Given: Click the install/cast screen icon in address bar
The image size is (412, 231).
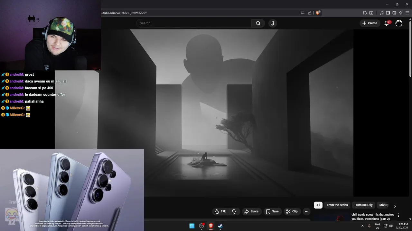Looking at the screenshot, I should [x=303, y=13].
